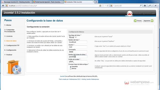Switch to the Descargar Joomla 2.5 tab
The image size is (160, 90).
tap(17, 2)
